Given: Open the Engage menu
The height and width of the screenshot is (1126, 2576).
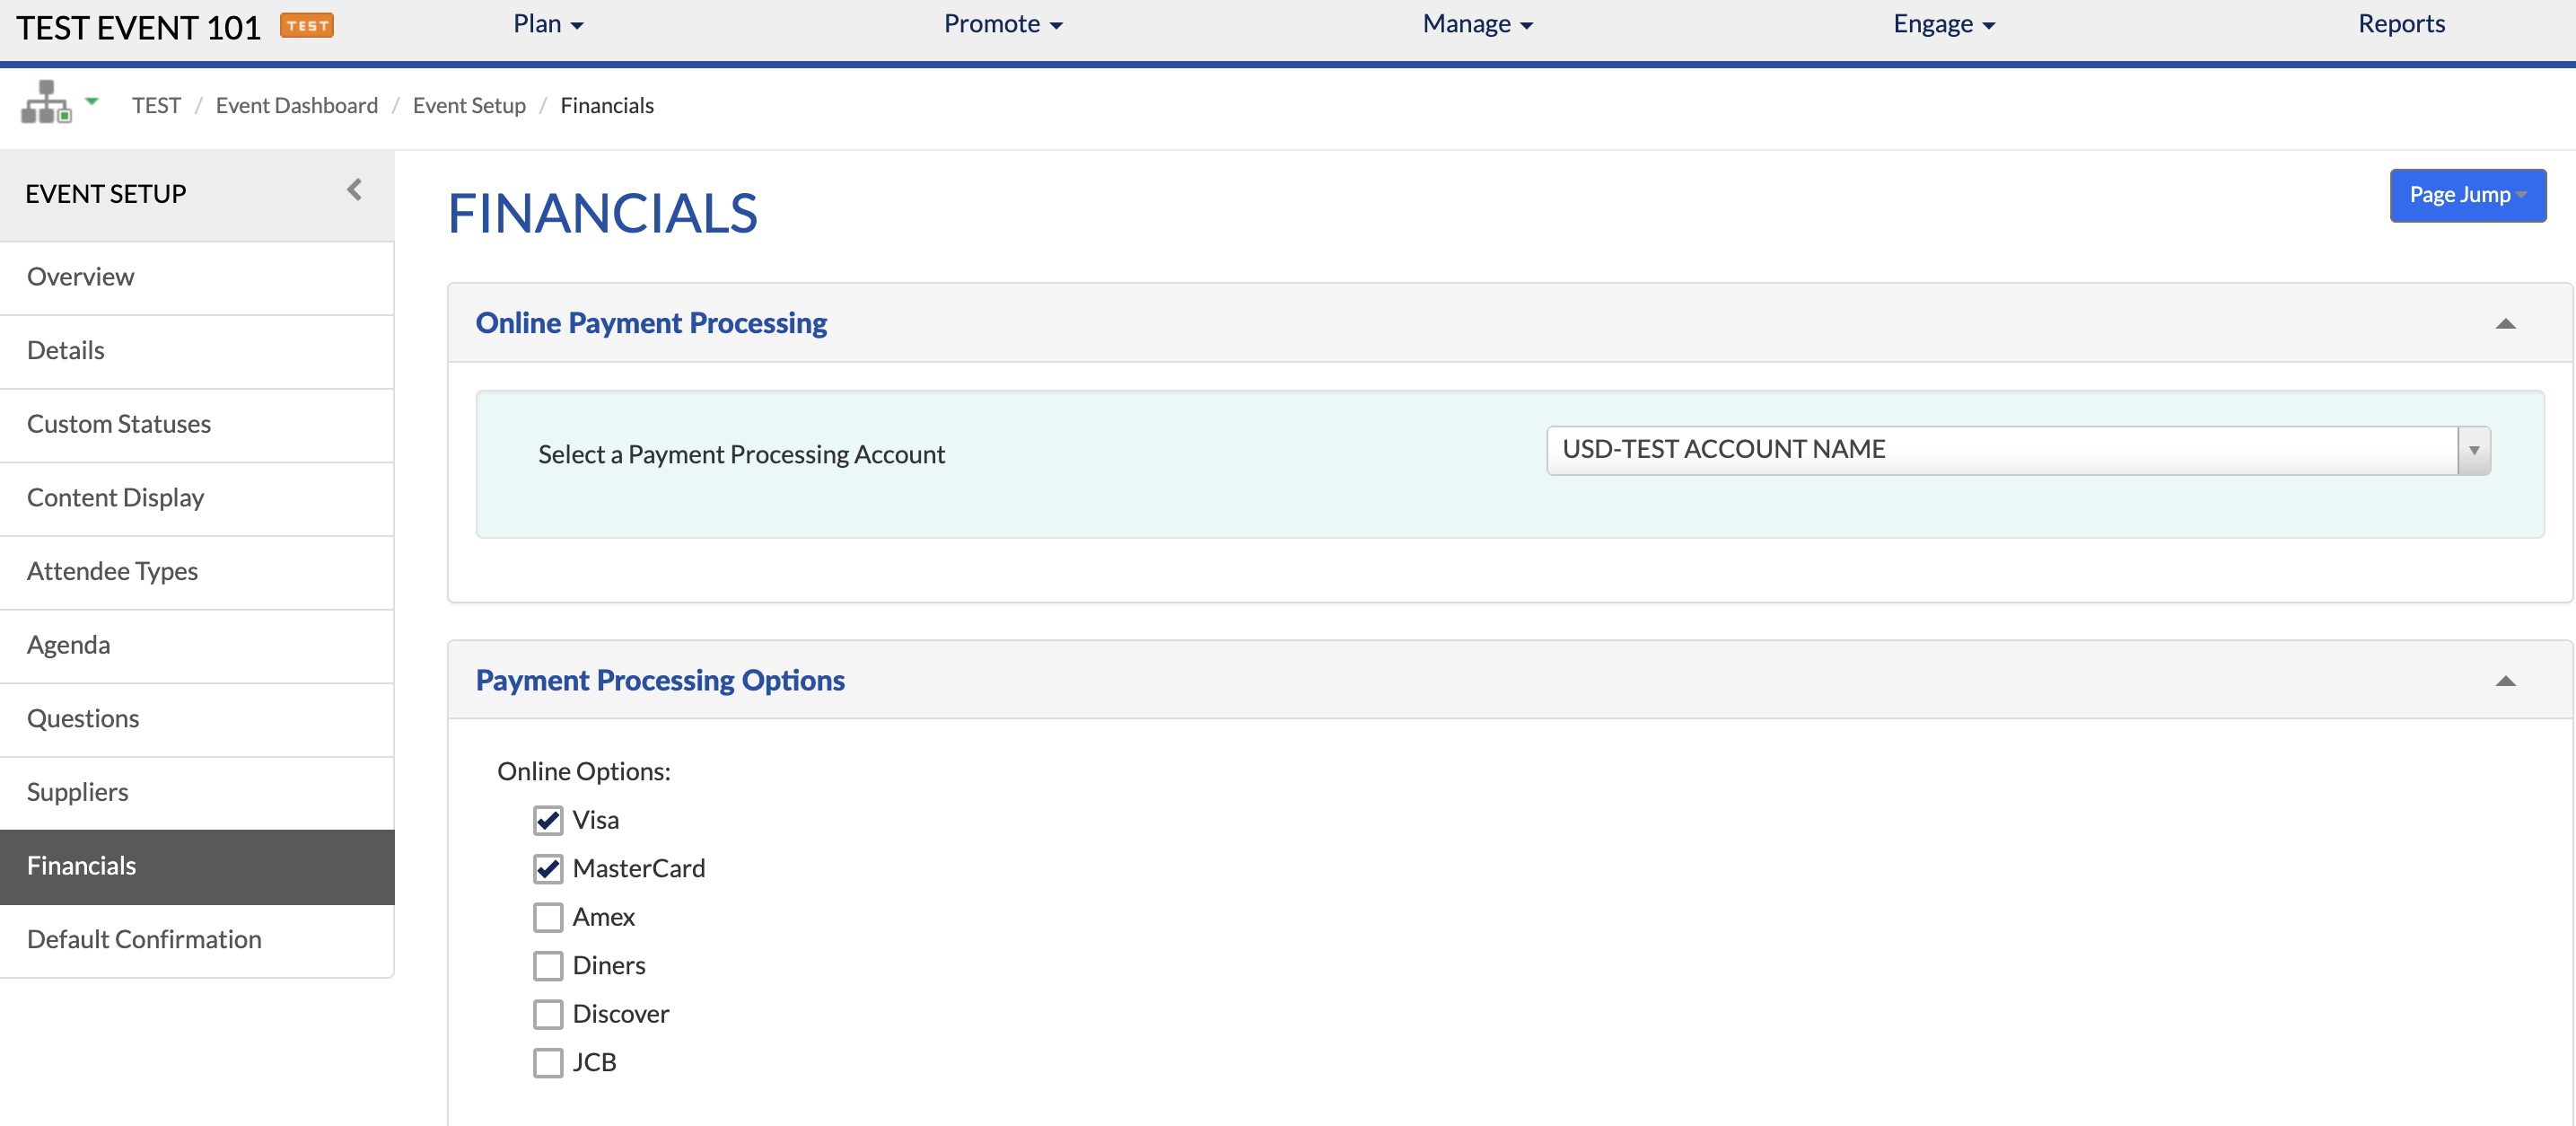Looking at the screenshot, I should click(x=1943, y=24).
